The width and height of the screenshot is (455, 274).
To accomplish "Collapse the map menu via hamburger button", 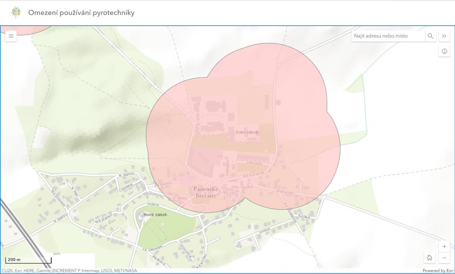I will coord(11,36).
